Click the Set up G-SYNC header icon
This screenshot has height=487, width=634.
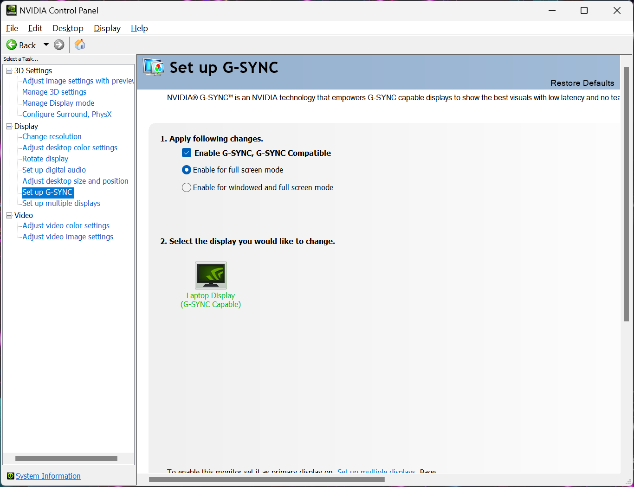click(x=153, y=68)
